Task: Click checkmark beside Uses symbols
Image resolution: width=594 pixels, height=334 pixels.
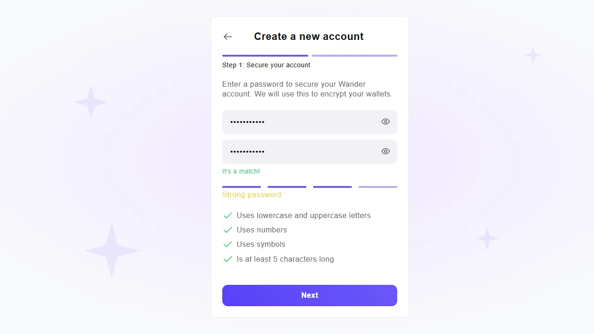Action: pos(228,244)
